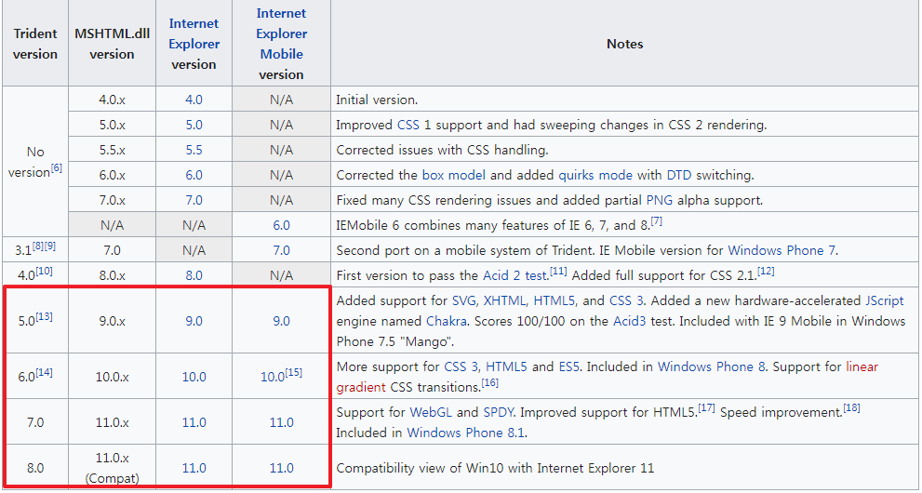
Task: Click the Notes column header
Action: pos(625,44)
